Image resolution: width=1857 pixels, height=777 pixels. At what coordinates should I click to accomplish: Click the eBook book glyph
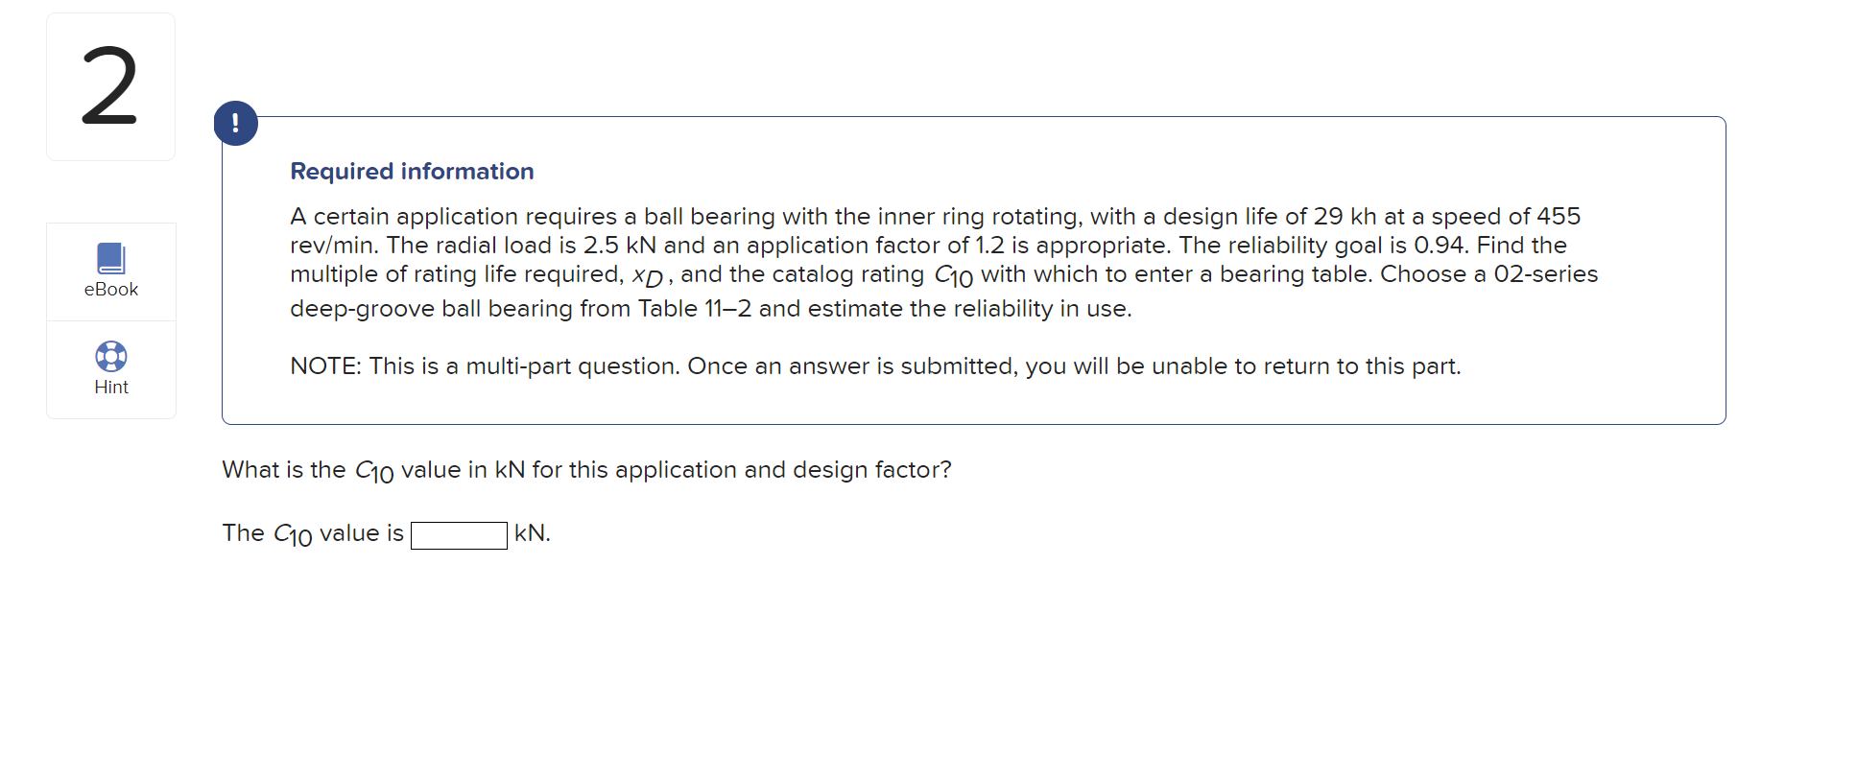click(x=110, y=257)
